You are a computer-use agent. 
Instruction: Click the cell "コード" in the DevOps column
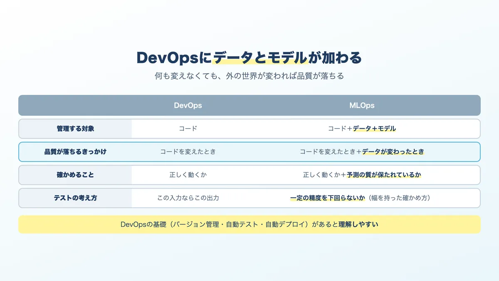(x=188, y=129)
